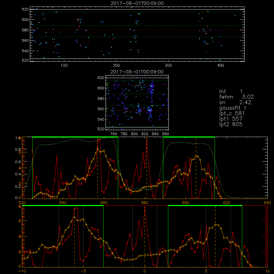Click the timestamp title above the wide top plot
Screen dimensions: 274x274
pyautogui.click(x=137, y=3)
